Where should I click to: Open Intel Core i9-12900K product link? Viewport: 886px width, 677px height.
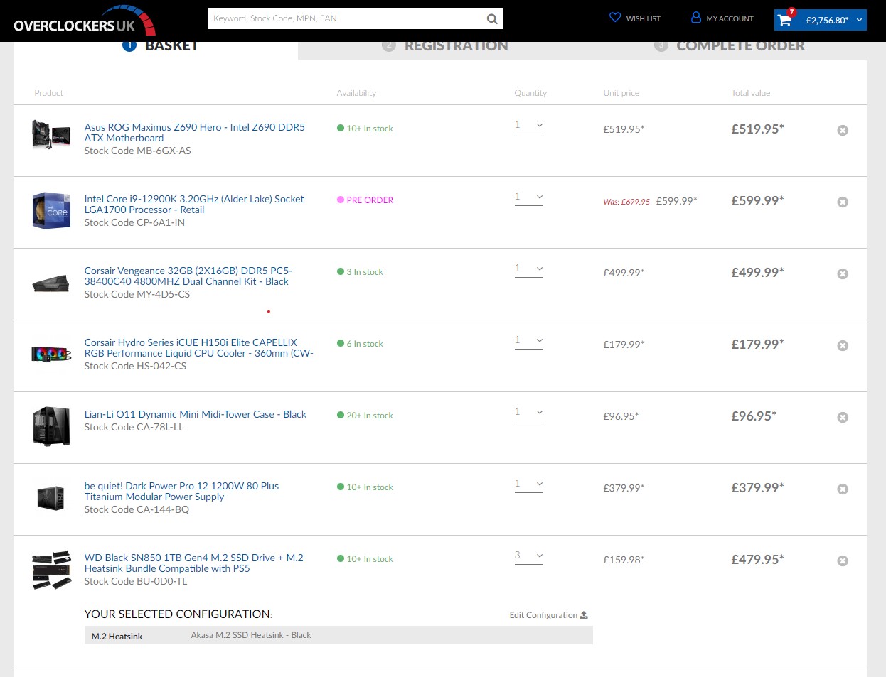point(194,205)
